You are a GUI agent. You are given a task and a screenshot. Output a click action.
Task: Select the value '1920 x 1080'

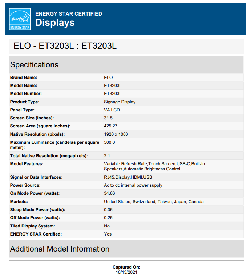coord(116,134)
